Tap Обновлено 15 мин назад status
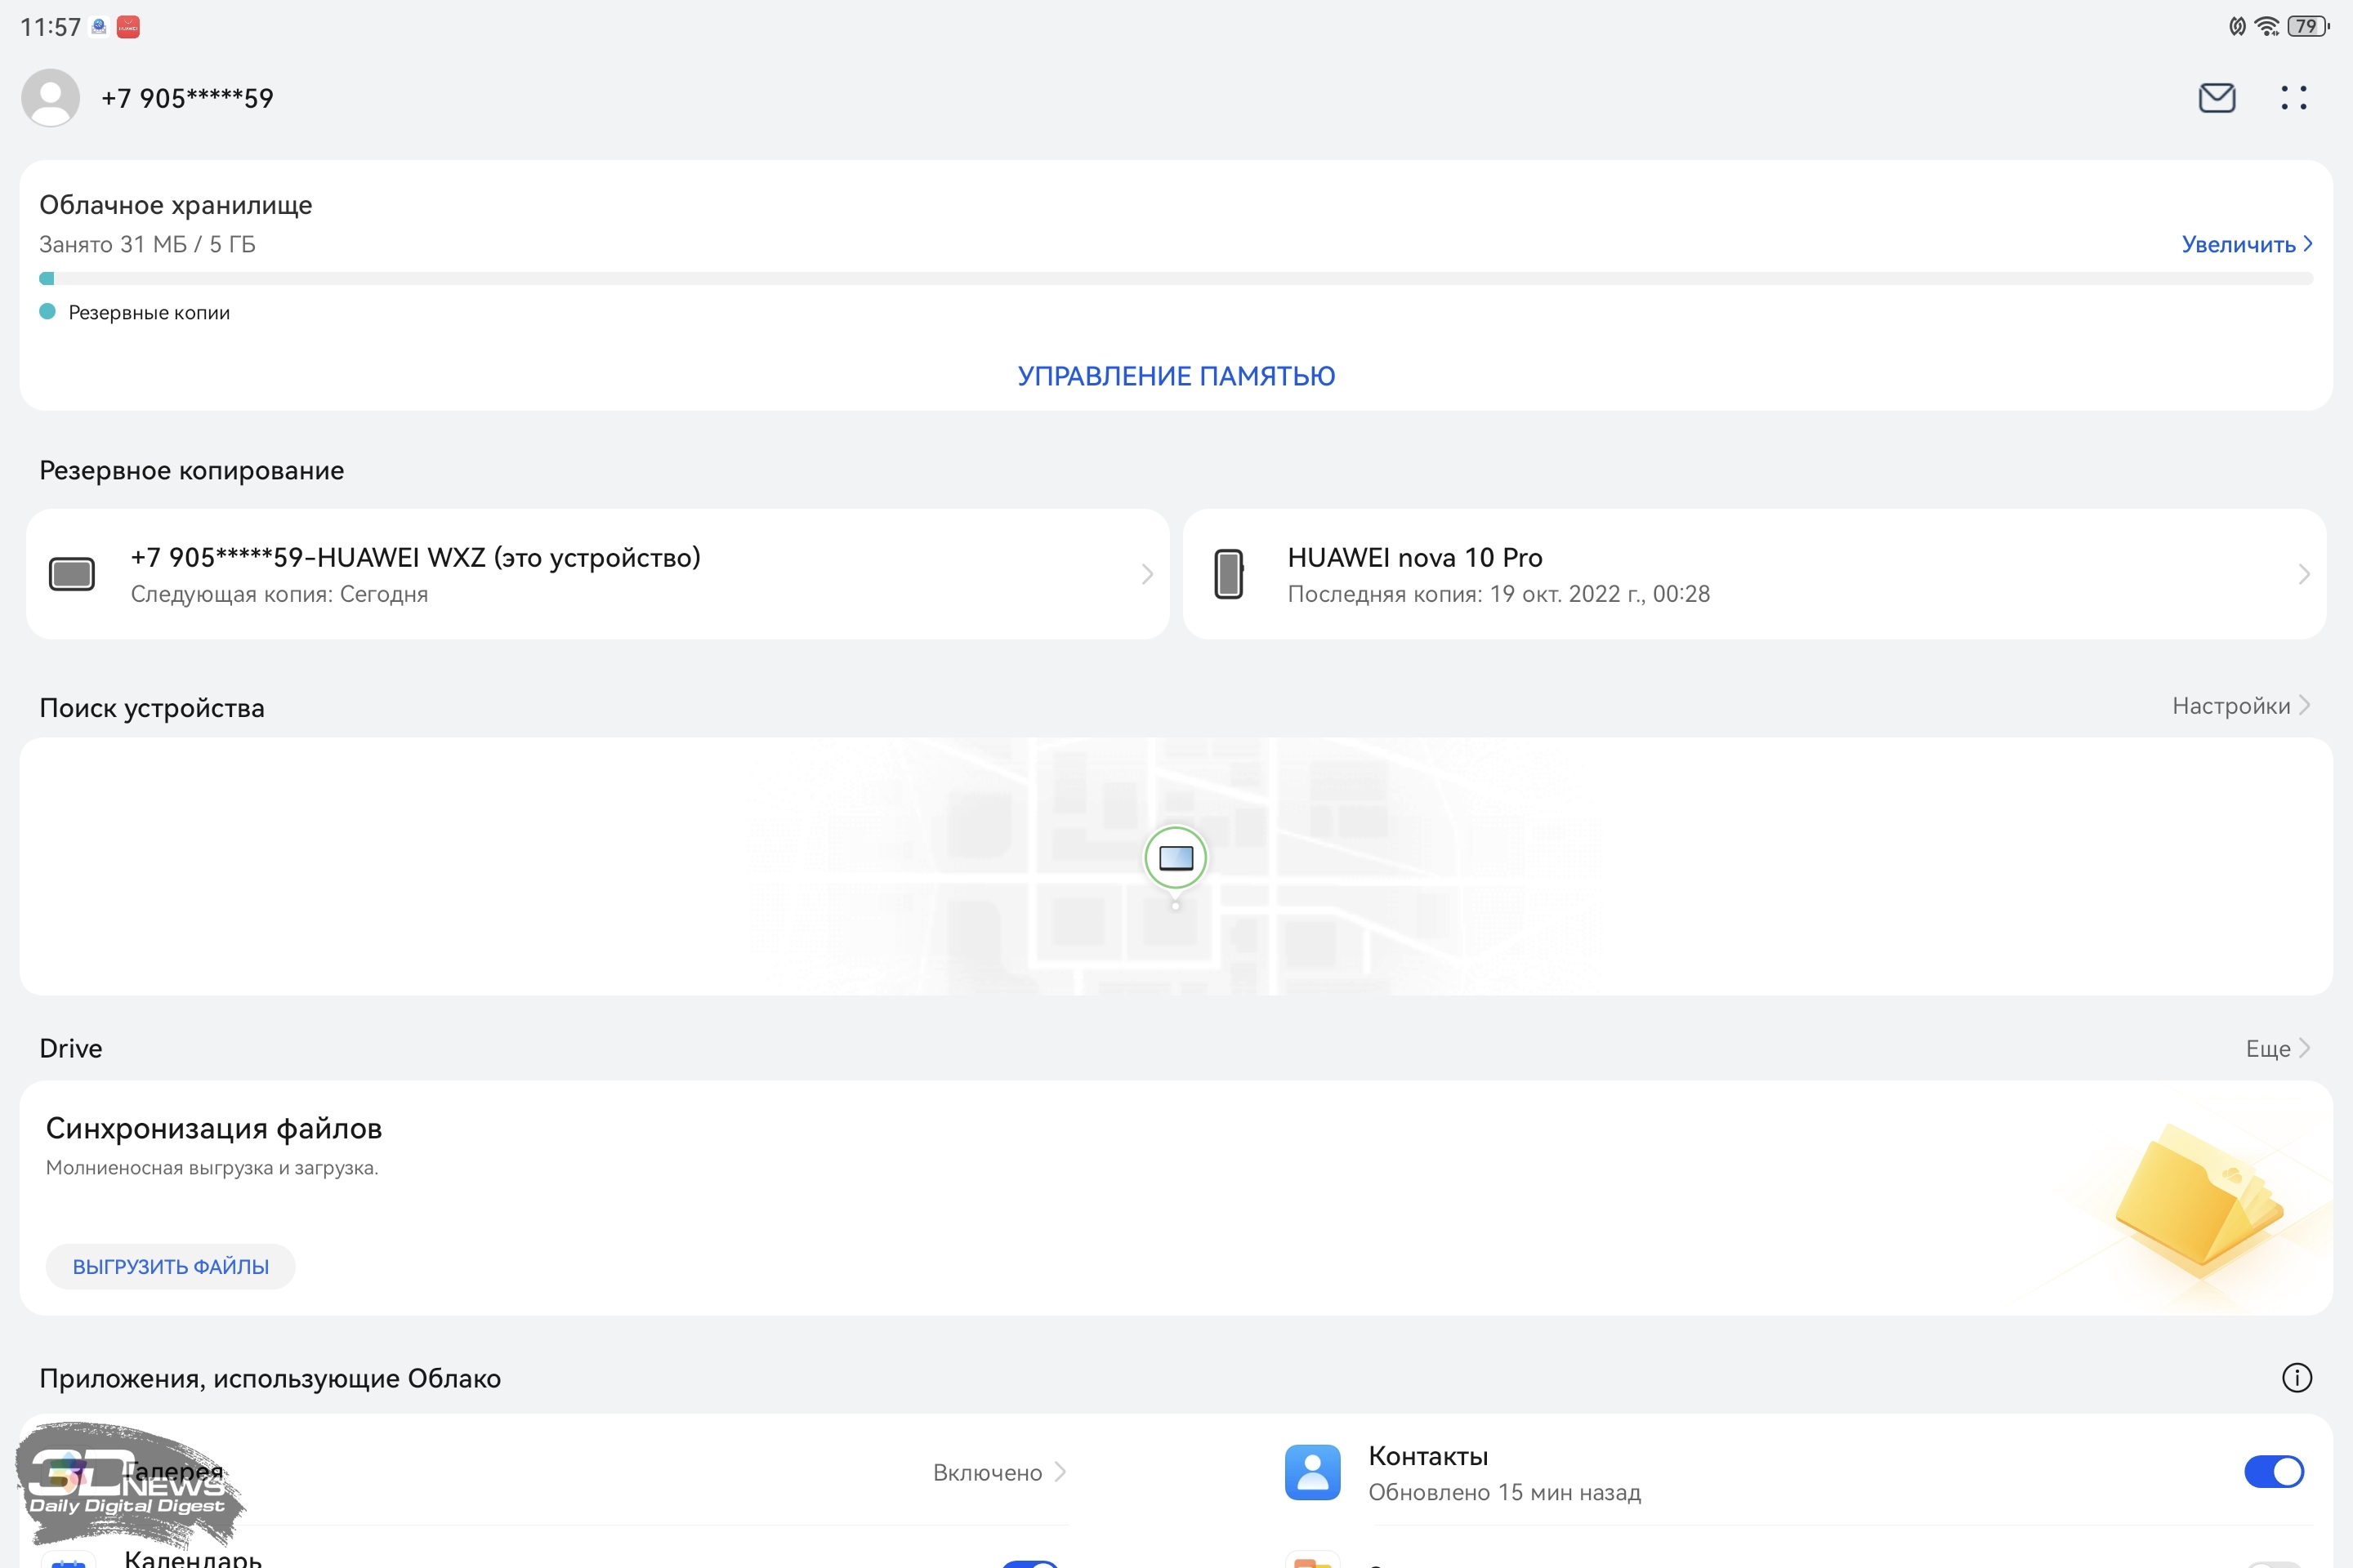Screen dimensions: 2353x1568 tap(1505, 1492)
